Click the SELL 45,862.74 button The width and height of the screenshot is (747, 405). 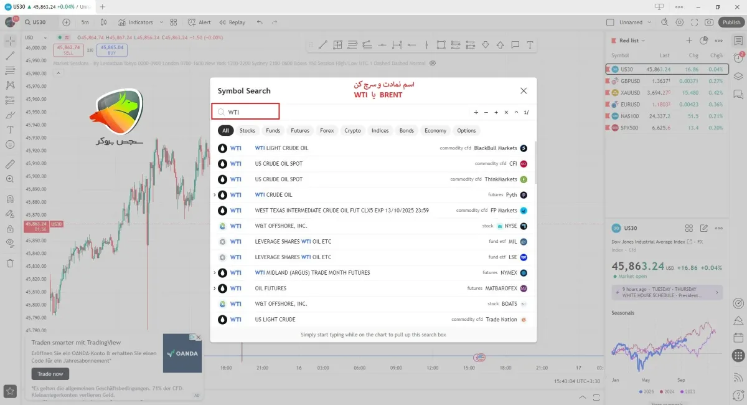pyautogui.click(x=68, y=49)
